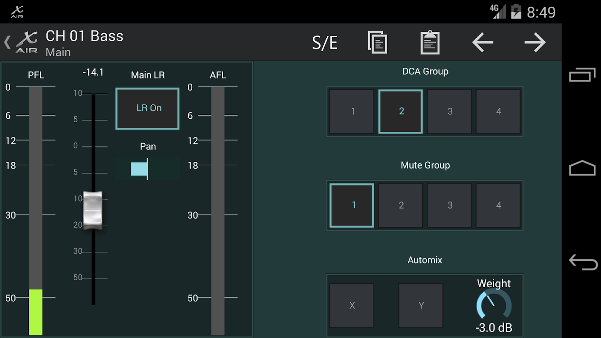Enable DCA Group 4

point(498,112)
